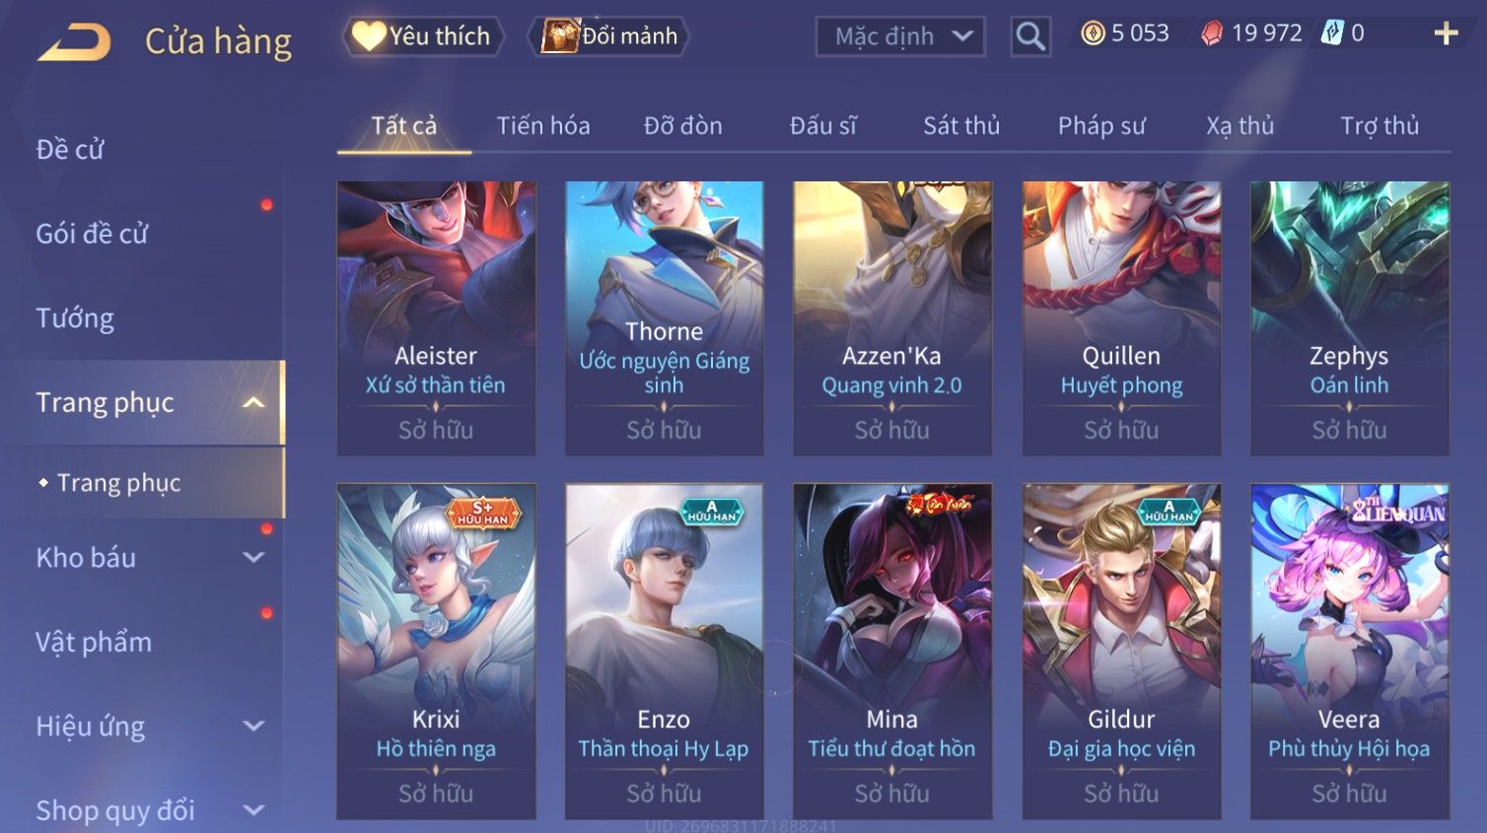Select the Krixi Hồ thiên nga skin card

tap(436, 651)
